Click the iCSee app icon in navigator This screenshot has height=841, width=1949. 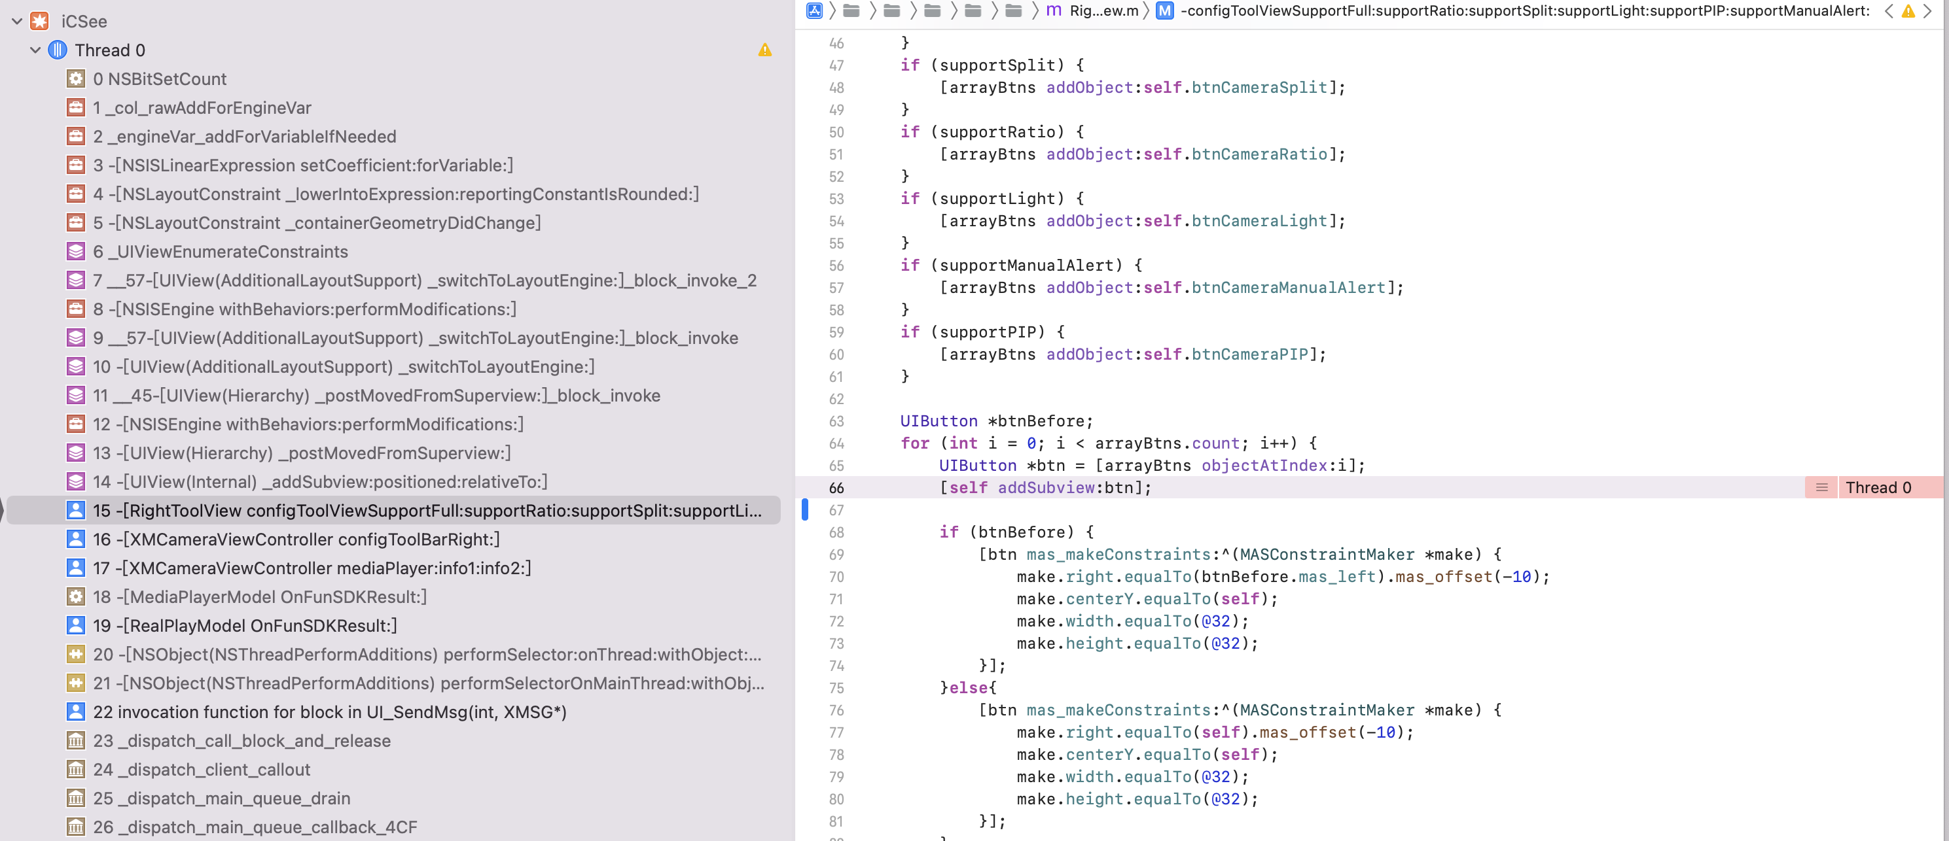pyautogui.click(x=39, y=21)
